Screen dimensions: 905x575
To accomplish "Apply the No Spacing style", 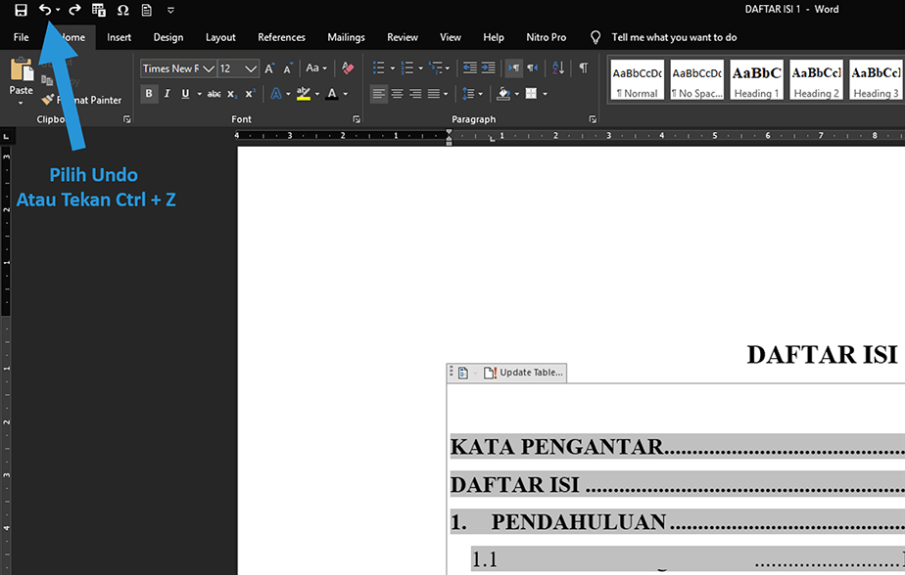I will click(696, 80).
